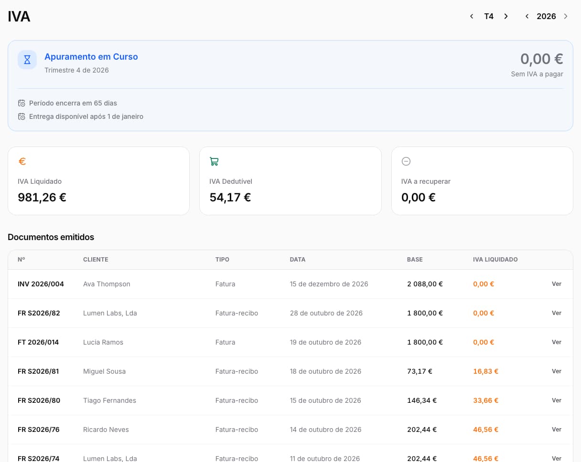Click the FR S2026/76 document number
Image resolution: width=581 pixels, height=462 pixels.
(x=39, y=430)
